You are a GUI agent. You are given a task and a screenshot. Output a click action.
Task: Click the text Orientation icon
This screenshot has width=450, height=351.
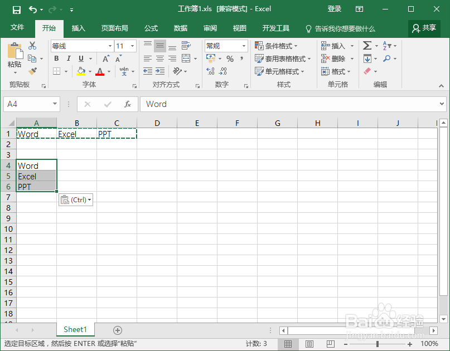point(177,71)
